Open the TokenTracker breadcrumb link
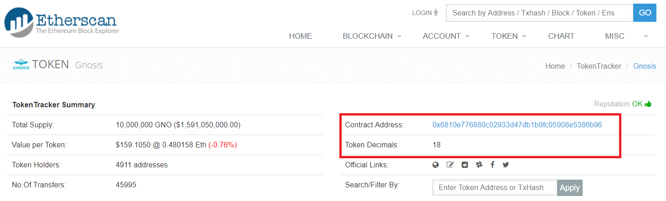 coord(599,66)
